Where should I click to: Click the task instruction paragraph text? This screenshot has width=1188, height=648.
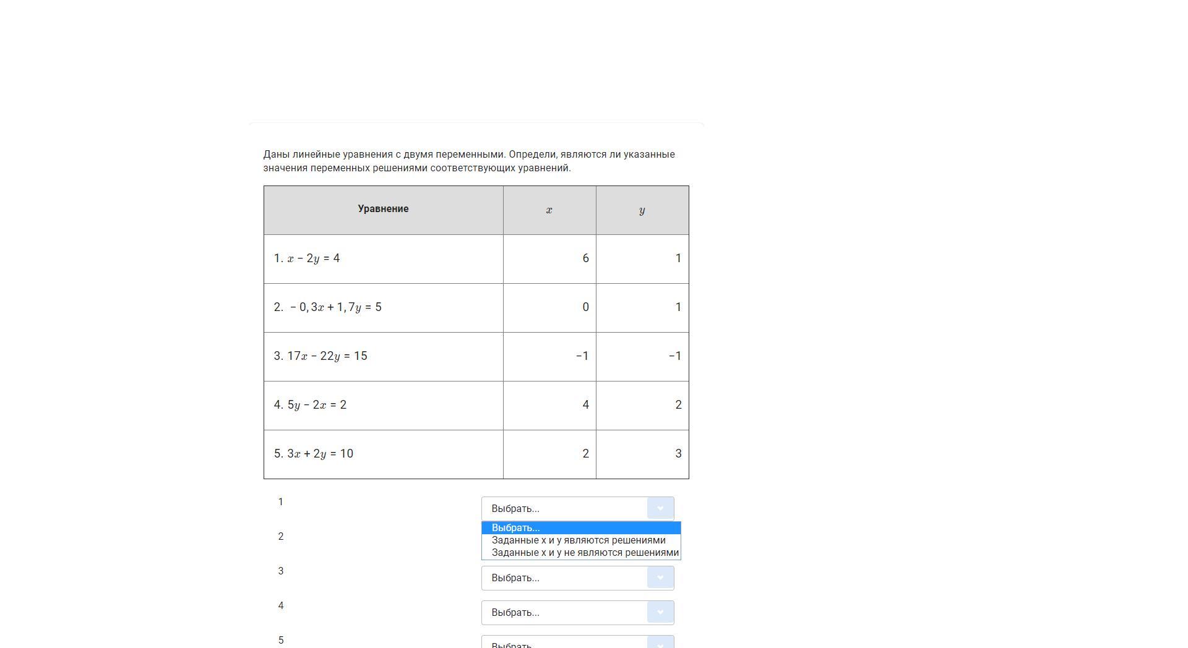tap(469, 161)
